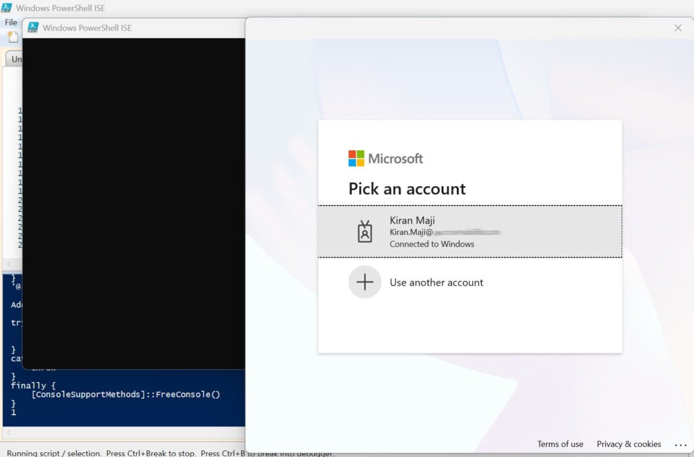Select the untitled script tab in ISE
Image resolution: width=694 pixels, height=457 pixels.
(14, 59)
